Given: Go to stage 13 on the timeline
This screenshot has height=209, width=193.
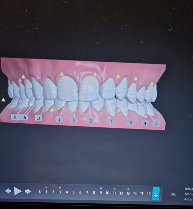Looking at the screenshot, I should (x=128, y=193).
